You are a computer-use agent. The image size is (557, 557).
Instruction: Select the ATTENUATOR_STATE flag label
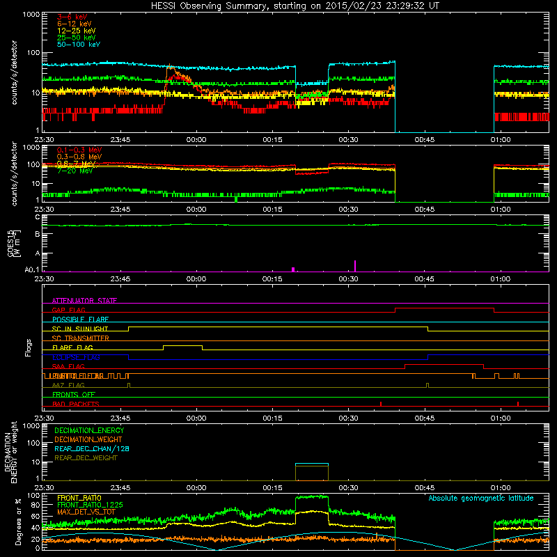click(x=84, y=301)
